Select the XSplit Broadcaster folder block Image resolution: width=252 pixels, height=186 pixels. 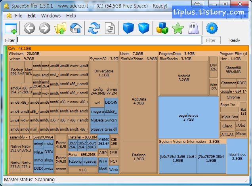(x=229, y=117)
